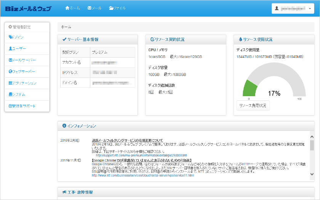Open the www.ntt.com rental-server link
320x200 pixels.
pyautogui.click(x=143, y=176)
